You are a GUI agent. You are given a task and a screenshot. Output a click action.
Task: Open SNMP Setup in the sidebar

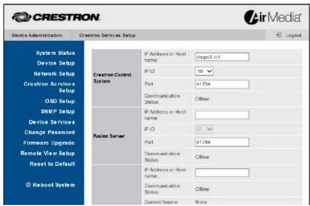coord(58,111)
